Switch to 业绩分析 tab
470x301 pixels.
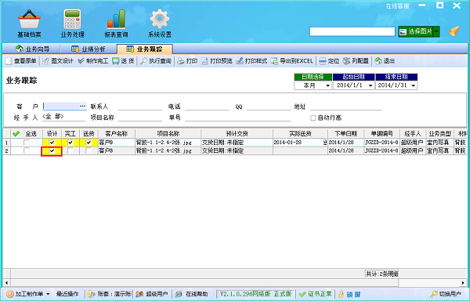tap(89, 49)
